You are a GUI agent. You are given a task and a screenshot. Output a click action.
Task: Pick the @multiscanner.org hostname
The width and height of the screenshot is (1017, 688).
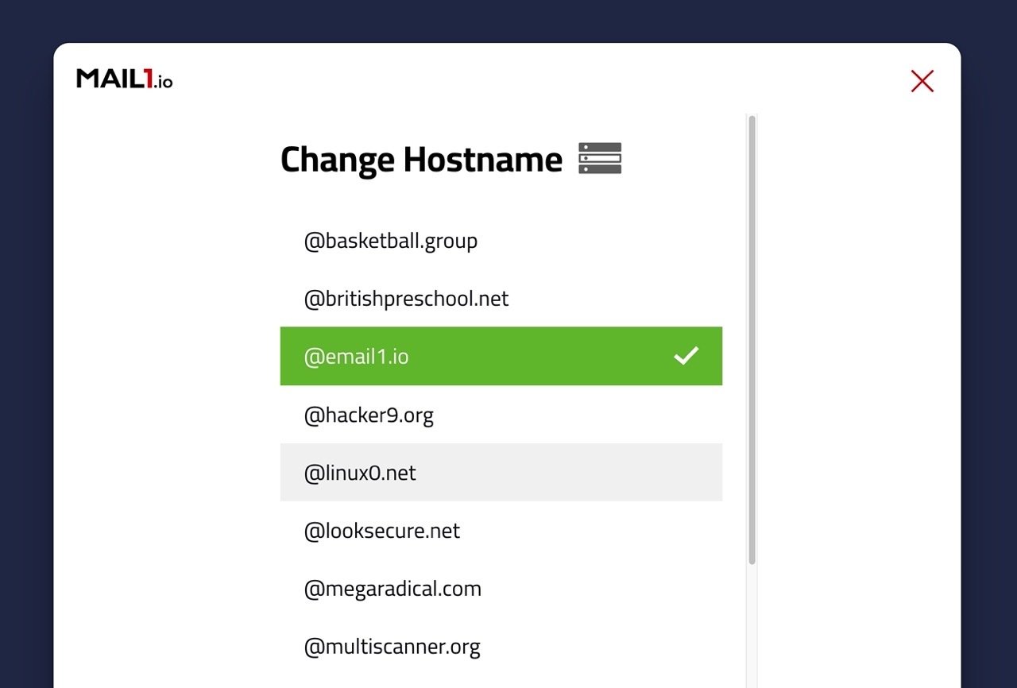pyautogui.click(x=501, y=647)
